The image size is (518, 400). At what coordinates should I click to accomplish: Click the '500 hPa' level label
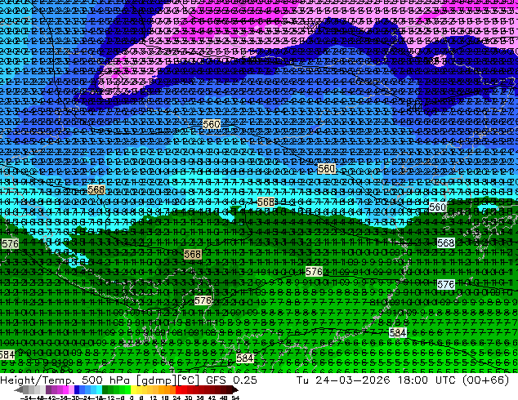click(x=105, y=380)
